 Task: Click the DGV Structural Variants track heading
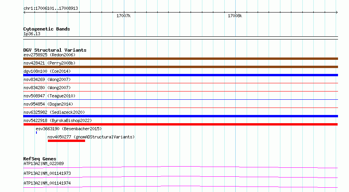pyautogui.click(x=55, y=50)
